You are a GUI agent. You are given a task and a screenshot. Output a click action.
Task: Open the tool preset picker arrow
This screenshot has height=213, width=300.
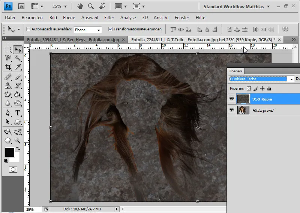pyautogui.click(x=19, y=29)
